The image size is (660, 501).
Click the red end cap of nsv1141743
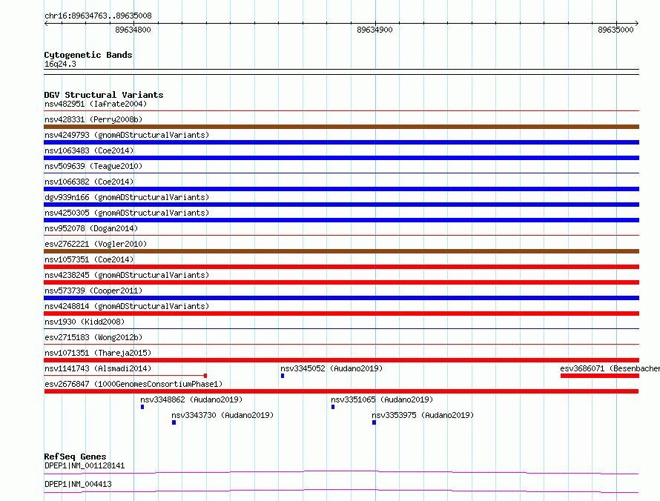coord(205,376)
